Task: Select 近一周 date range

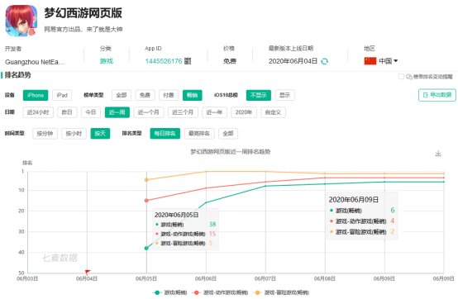Action: [117, 112]
